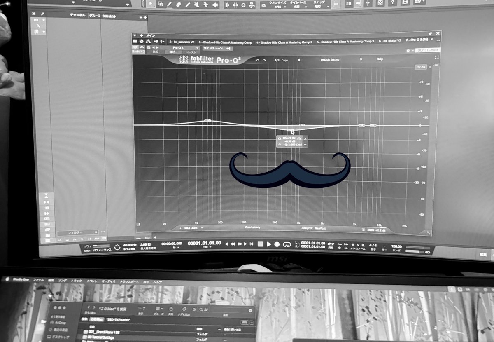This screenshot has width=494, height=342.
Task: Click the Return to Zero transport button
Action: pos(252,244)
